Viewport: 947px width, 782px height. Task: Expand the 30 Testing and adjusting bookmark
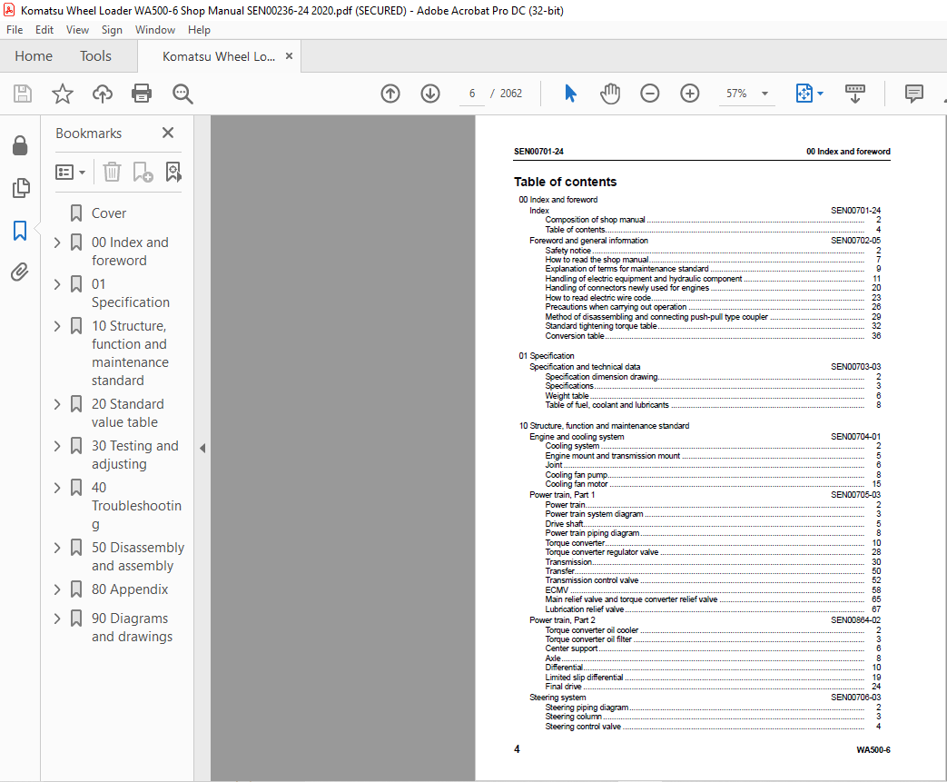pos(57,446)
